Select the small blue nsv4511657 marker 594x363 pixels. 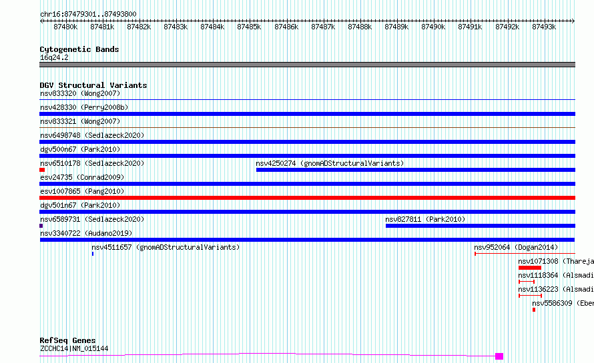[93, 254]
